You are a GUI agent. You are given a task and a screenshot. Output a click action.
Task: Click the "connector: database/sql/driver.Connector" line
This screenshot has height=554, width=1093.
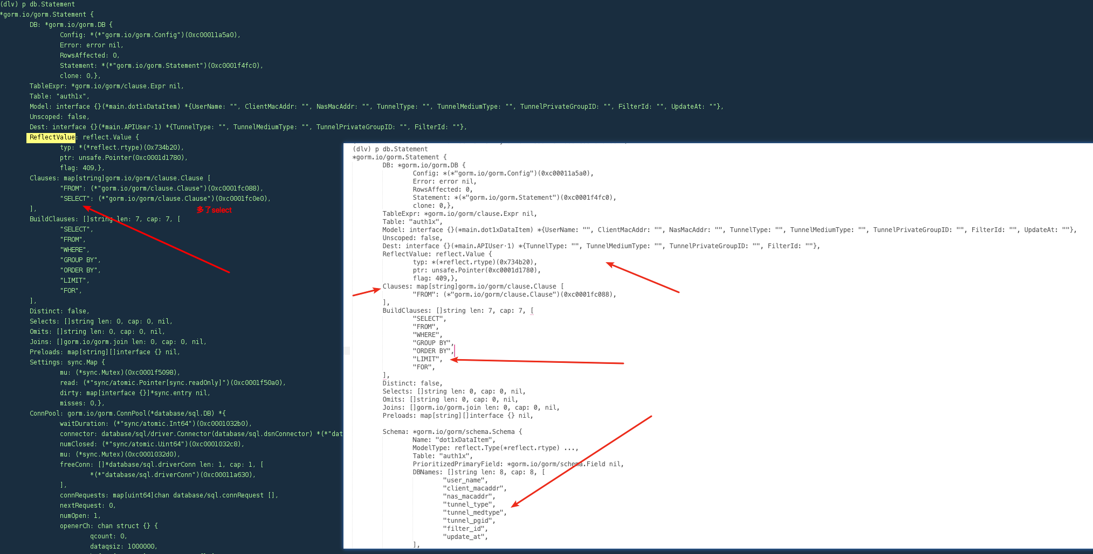(x=201, y=434)
